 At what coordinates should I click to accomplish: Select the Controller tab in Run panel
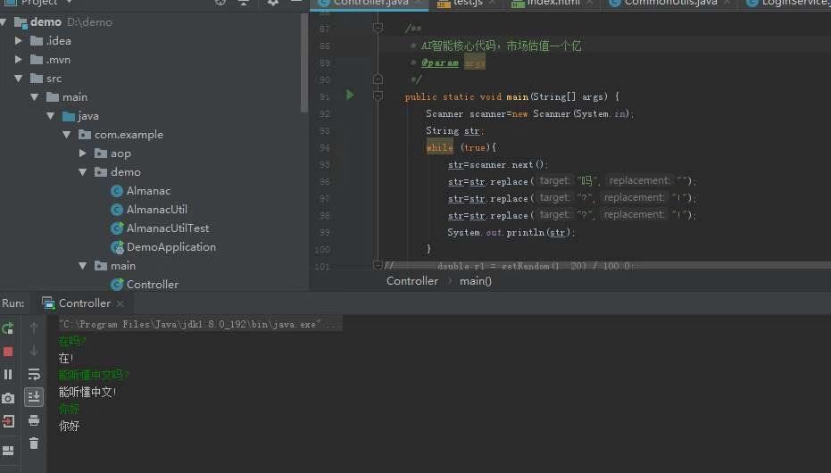84,303
